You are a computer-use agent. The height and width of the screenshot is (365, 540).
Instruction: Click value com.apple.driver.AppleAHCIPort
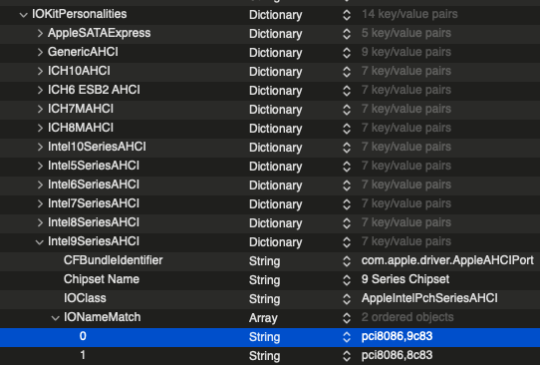(x=447, y=260)
